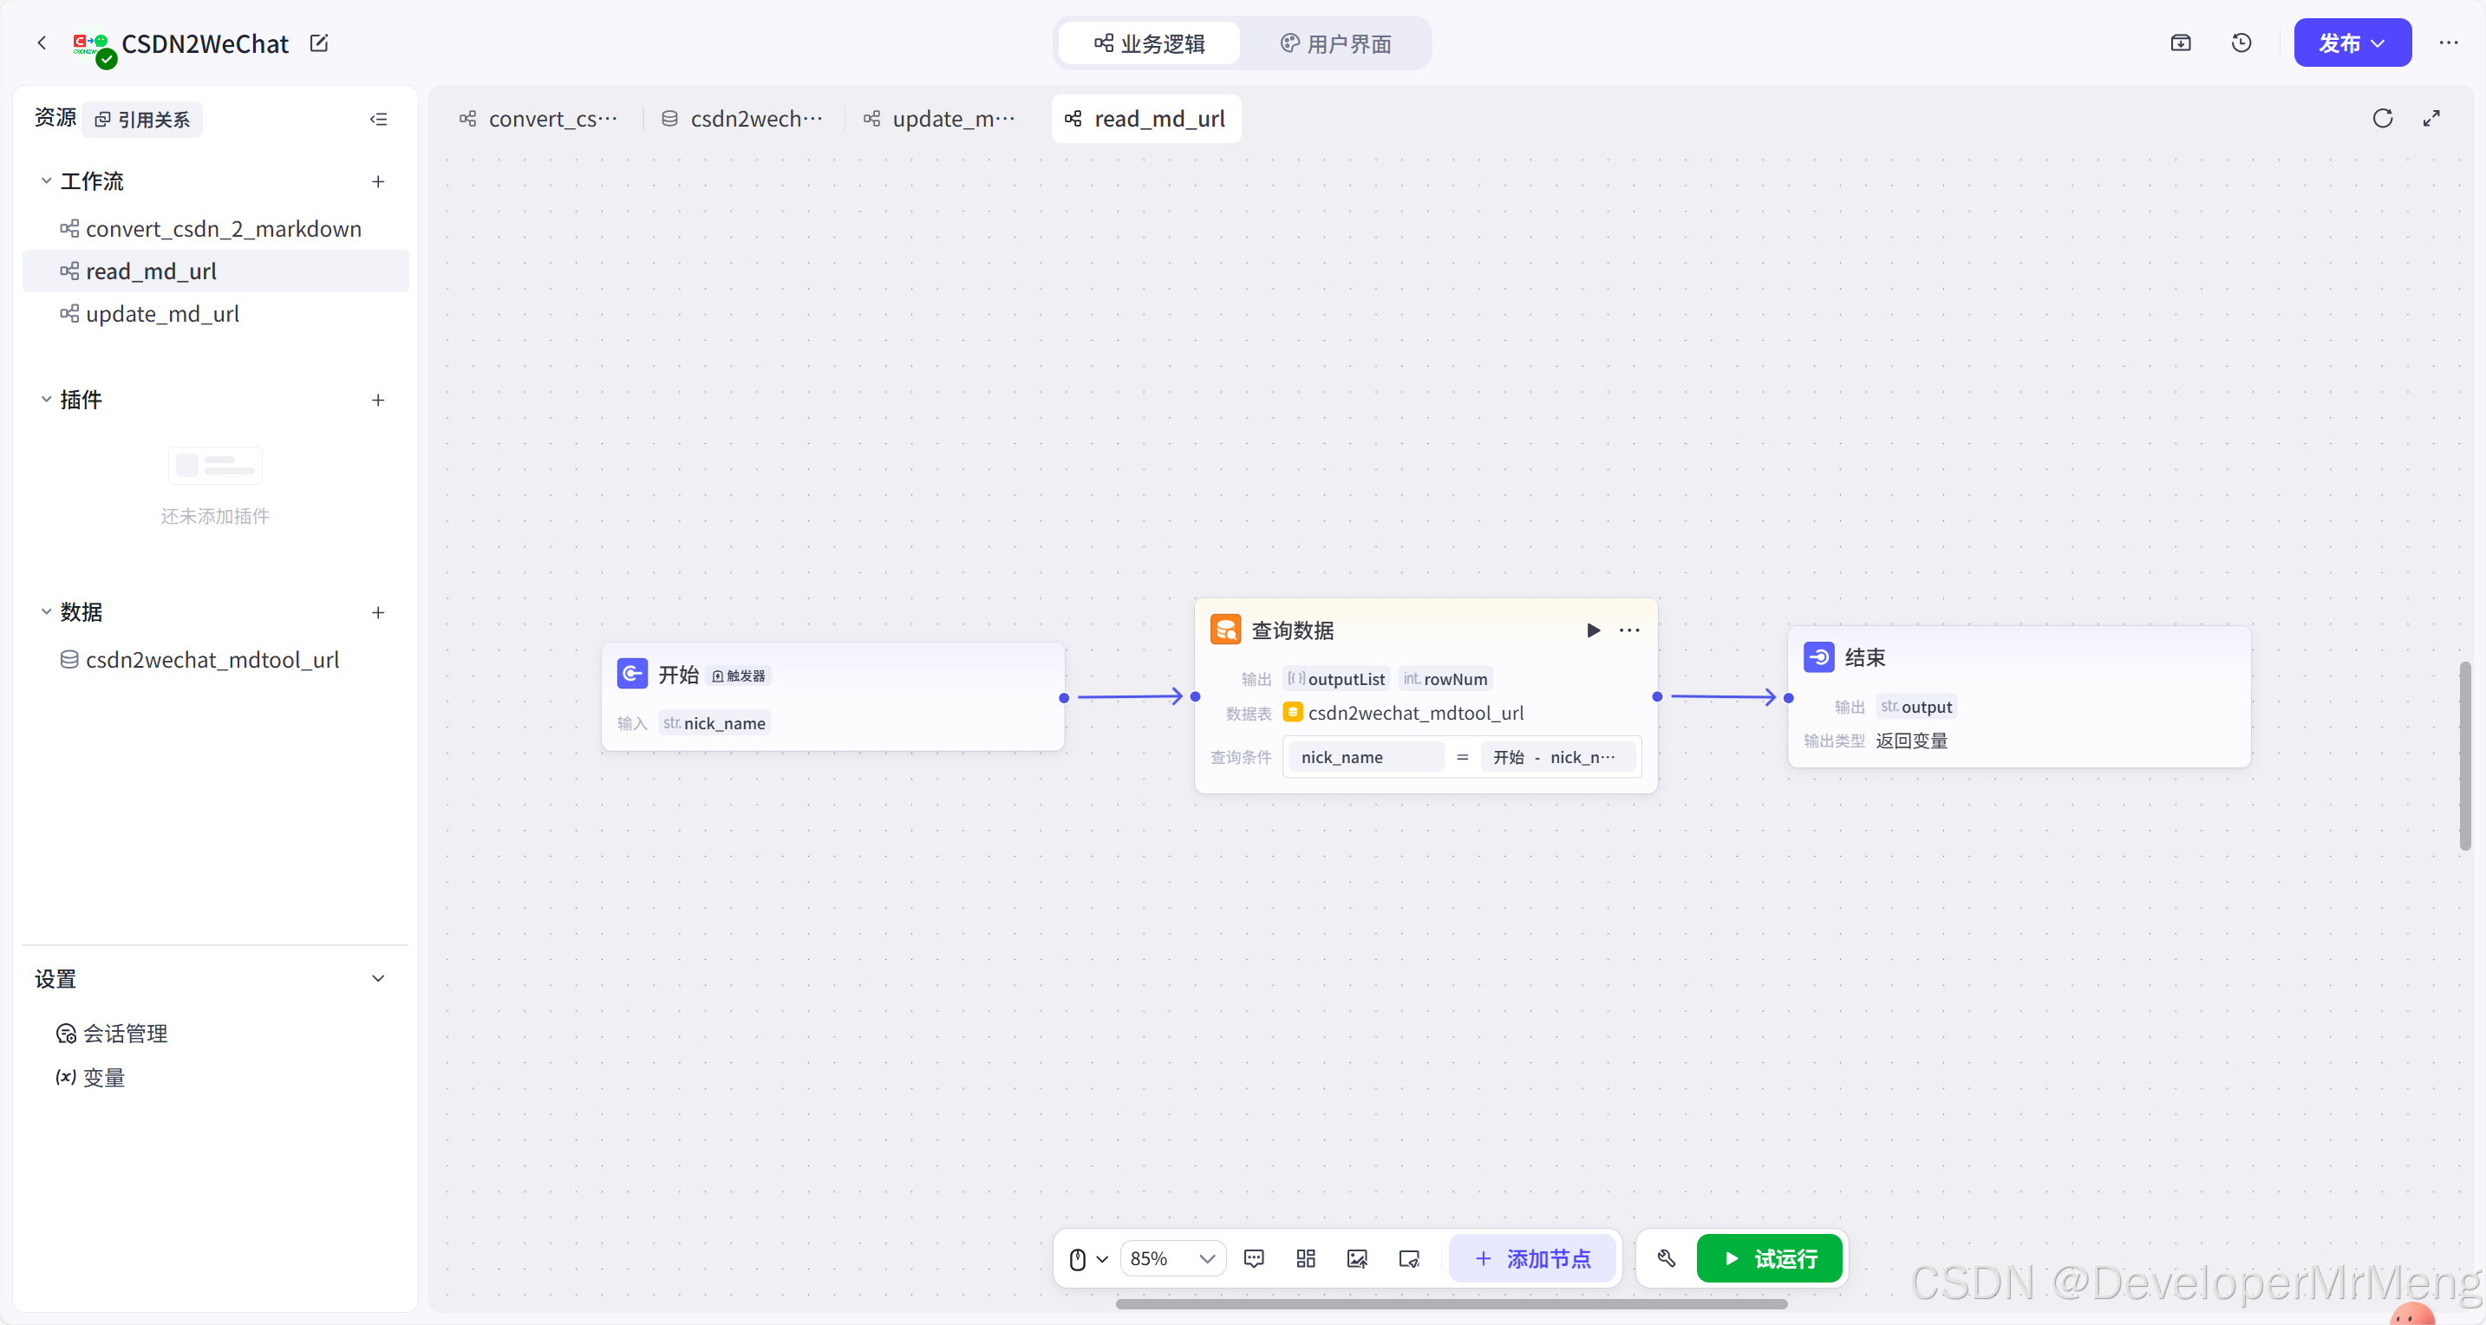The image size is (2486, 1325).
Task: Collapse the 工作流 section
Action: (x=46, y=181)
